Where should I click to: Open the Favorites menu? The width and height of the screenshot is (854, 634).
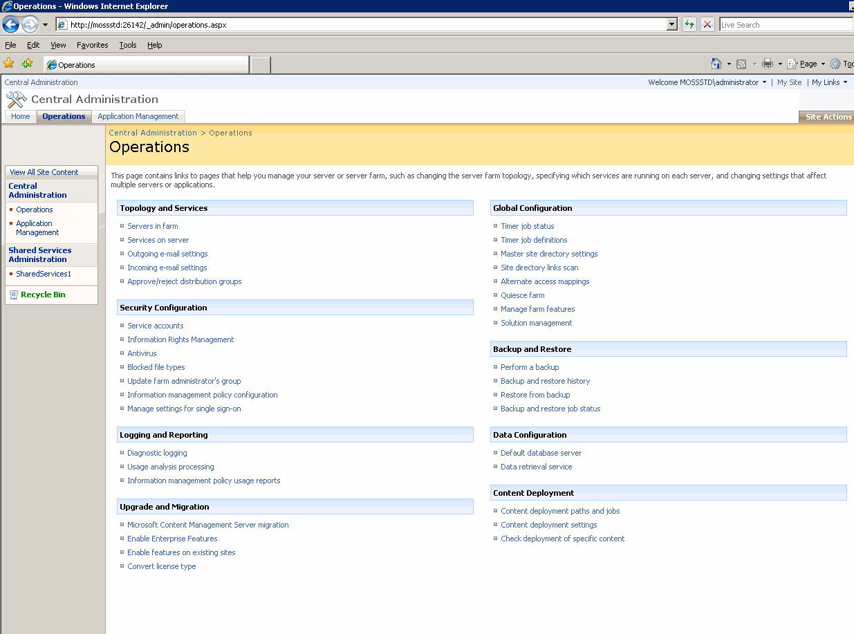tap(93, 45)
